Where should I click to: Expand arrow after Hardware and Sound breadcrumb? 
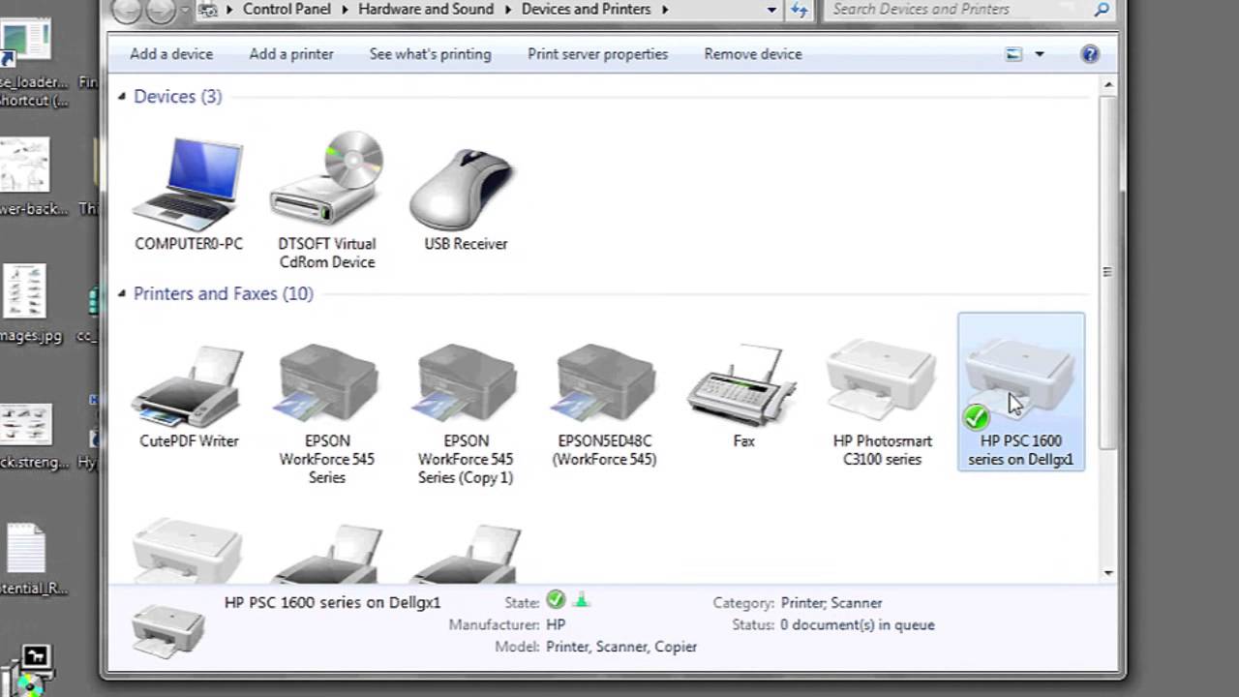tap(507, 10)
